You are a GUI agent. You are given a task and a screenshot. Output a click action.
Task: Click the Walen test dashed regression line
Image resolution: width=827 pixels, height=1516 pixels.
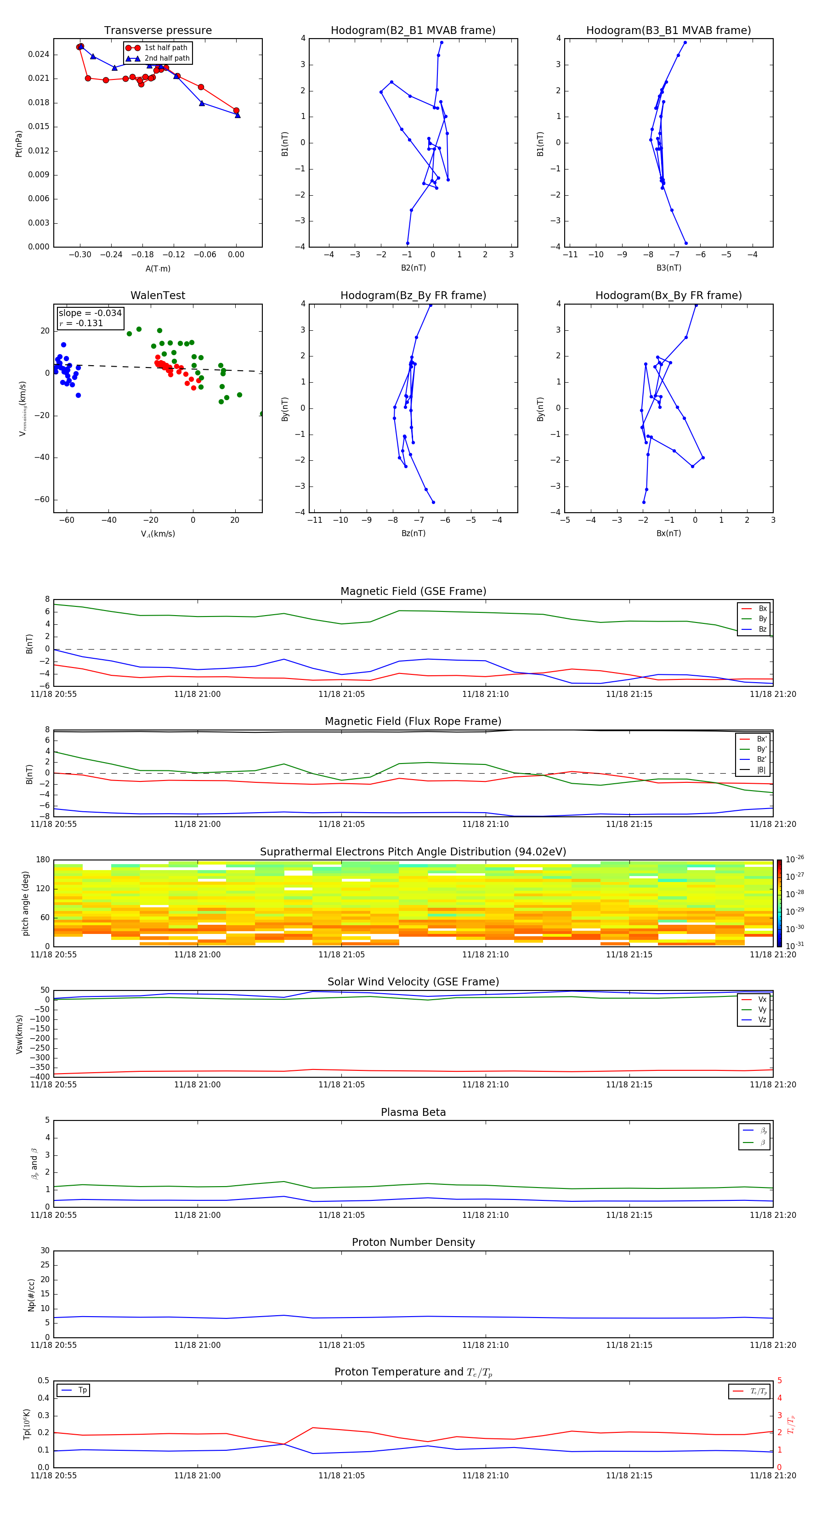tap(158, 368)
